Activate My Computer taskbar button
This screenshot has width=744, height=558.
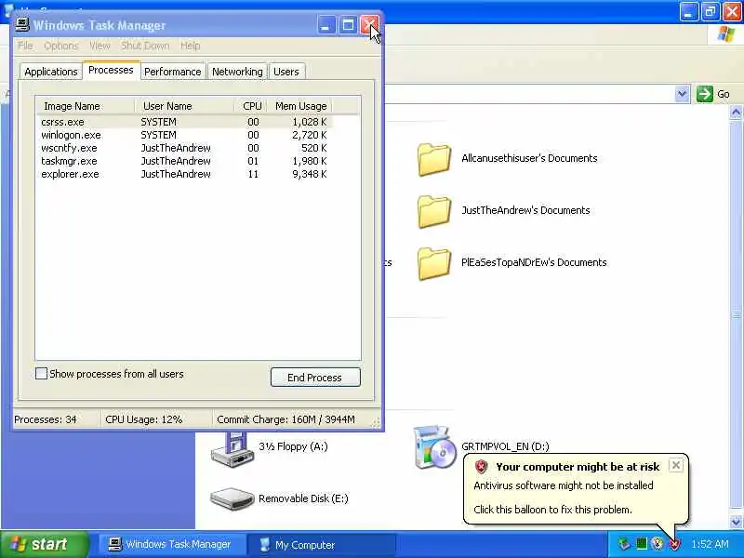323,544
